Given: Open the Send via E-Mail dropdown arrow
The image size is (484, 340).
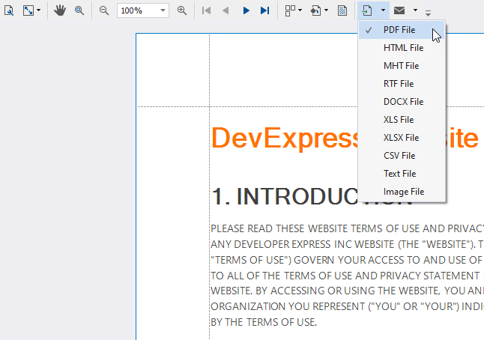Looking at the screenshot, I should [415, 10].
